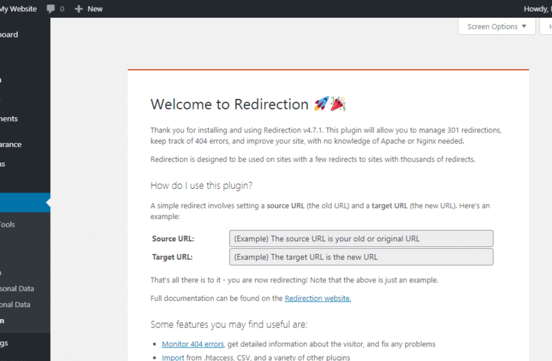Open the Plugins item in sidebar
The width and height of the screenshot is (552, 361).
[x=3, y=164]
